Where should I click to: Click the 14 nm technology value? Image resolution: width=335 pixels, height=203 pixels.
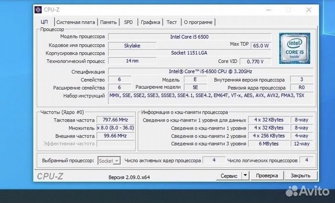(x=132, y=61)
